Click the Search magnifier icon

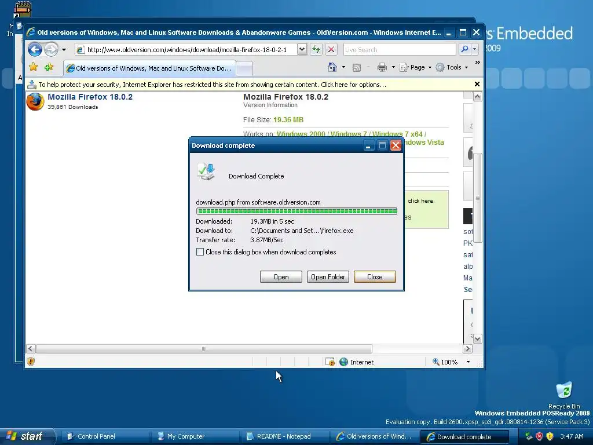click(464, 49)
